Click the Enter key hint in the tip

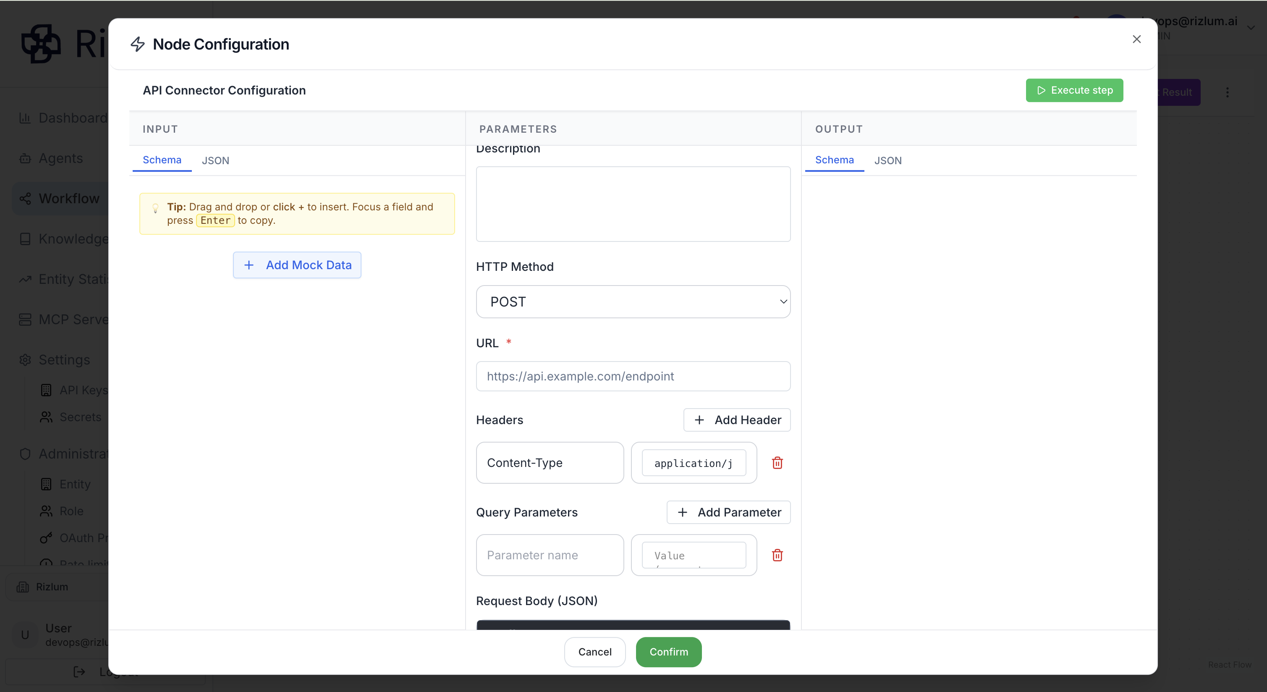[x=215, y=221]
